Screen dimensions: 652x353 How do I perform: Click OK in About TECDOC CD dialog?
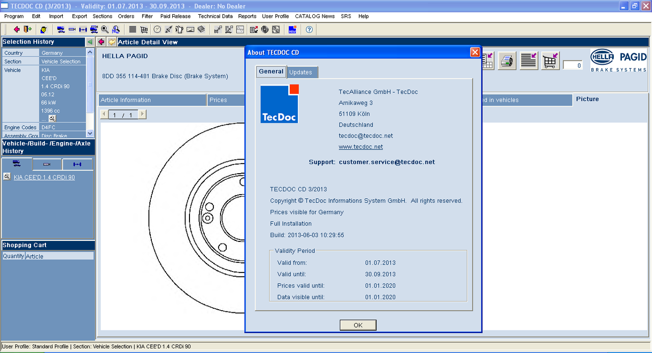[358, 325]
